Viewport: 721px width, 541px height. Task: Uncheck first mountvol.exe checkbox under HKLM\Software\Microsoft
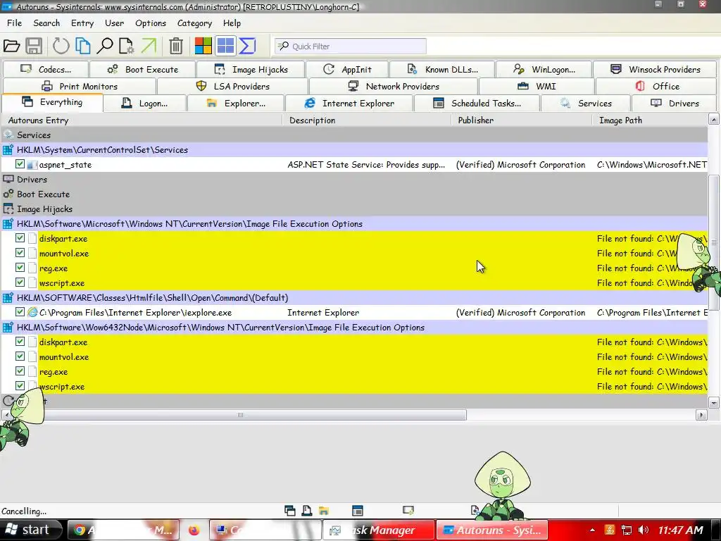20,253
